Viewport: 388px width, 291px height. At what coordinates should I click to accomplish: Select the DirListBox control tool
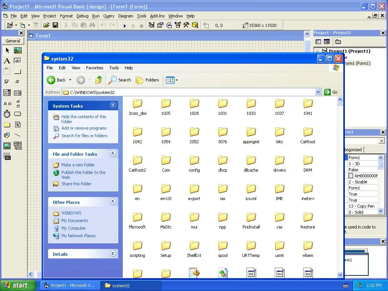(7, 124)
